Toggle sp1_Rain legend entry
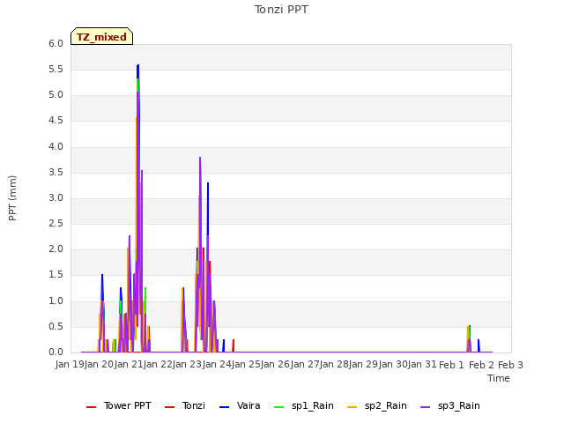The image size is (564, 423). point(303,405)
